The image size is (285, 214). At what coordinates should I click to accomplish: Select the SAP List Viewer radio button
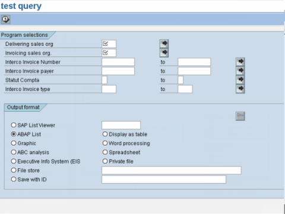point(14,125)
